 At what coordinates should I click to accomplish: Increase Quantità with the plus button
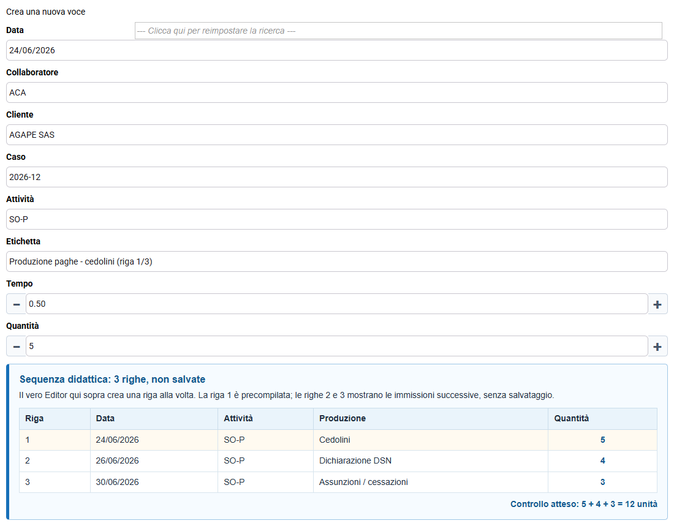tap(657, 347)
